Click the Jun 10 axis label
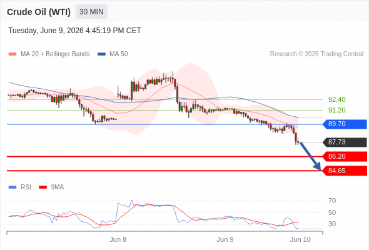This screenshot has height=250, width=369. click(300, 239)
